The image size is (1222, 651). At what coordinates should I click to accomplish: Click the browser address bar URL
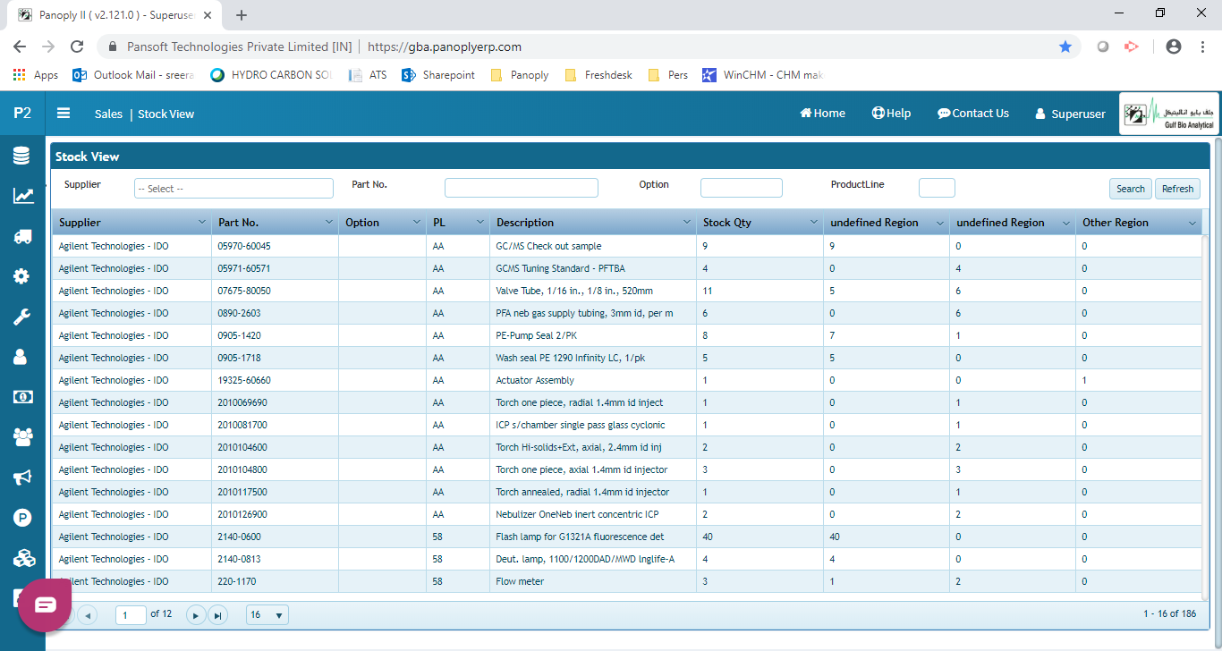(x=445, y=46)
